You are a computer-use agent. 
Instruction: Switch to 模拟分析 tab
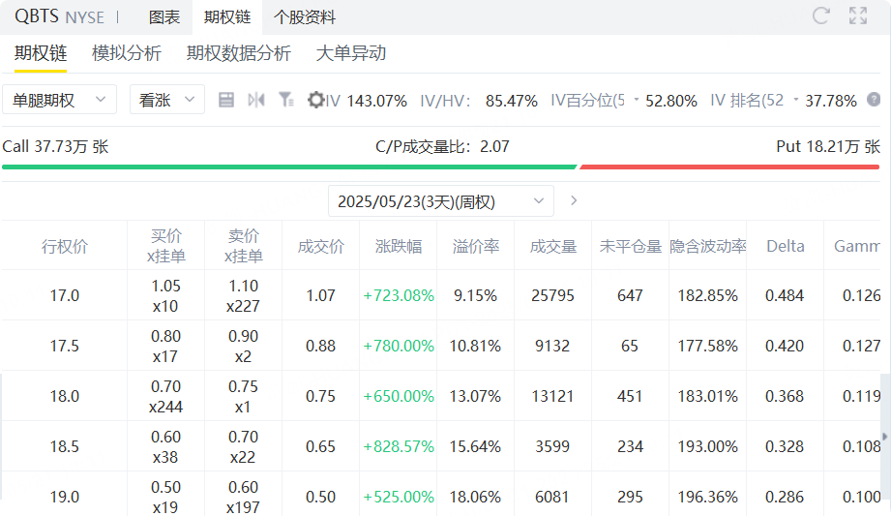coord(127,53)
